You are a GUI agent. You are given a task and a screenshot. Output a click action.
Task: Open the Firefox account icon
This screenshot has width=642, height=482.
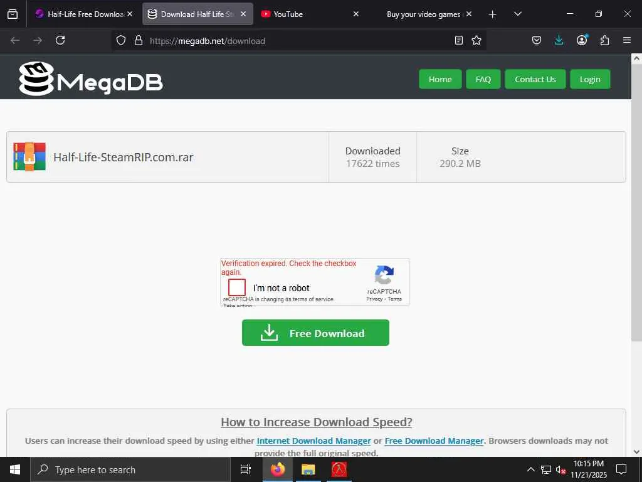[582, 40]
